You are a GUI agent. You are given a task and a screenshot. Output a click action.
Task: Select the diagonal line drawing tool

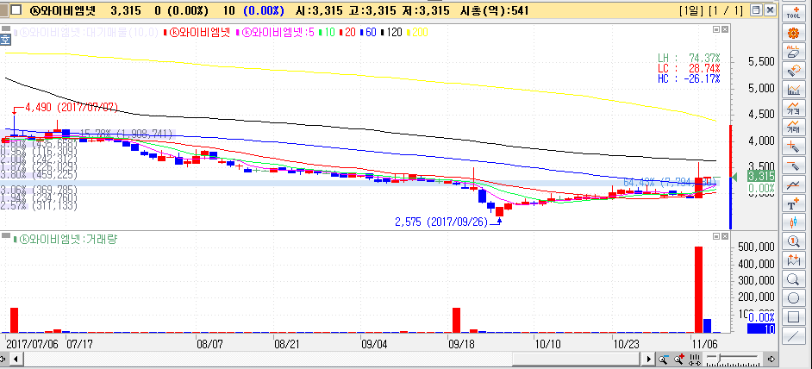[794, 335]
